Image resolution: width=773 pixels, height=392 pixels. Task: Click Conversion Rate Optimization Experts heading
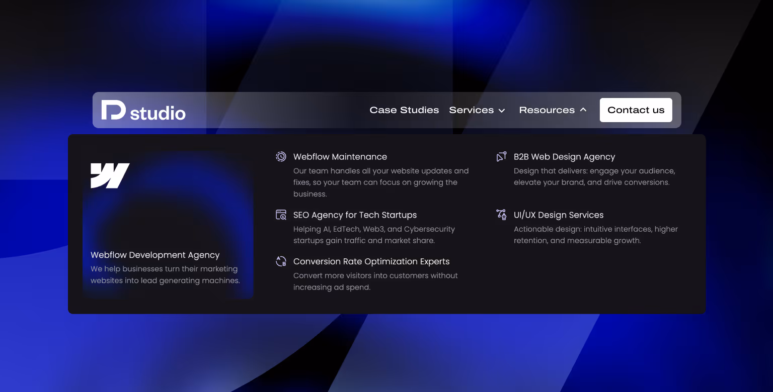[x=371, y=261]
